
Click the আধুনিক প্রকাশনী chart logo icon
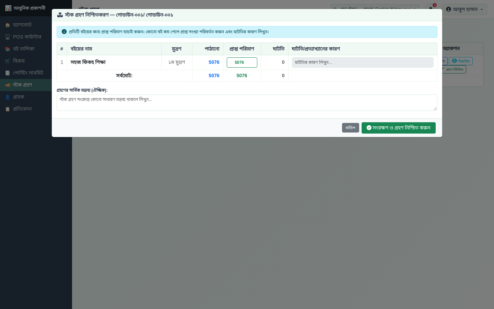pos(8,8)
